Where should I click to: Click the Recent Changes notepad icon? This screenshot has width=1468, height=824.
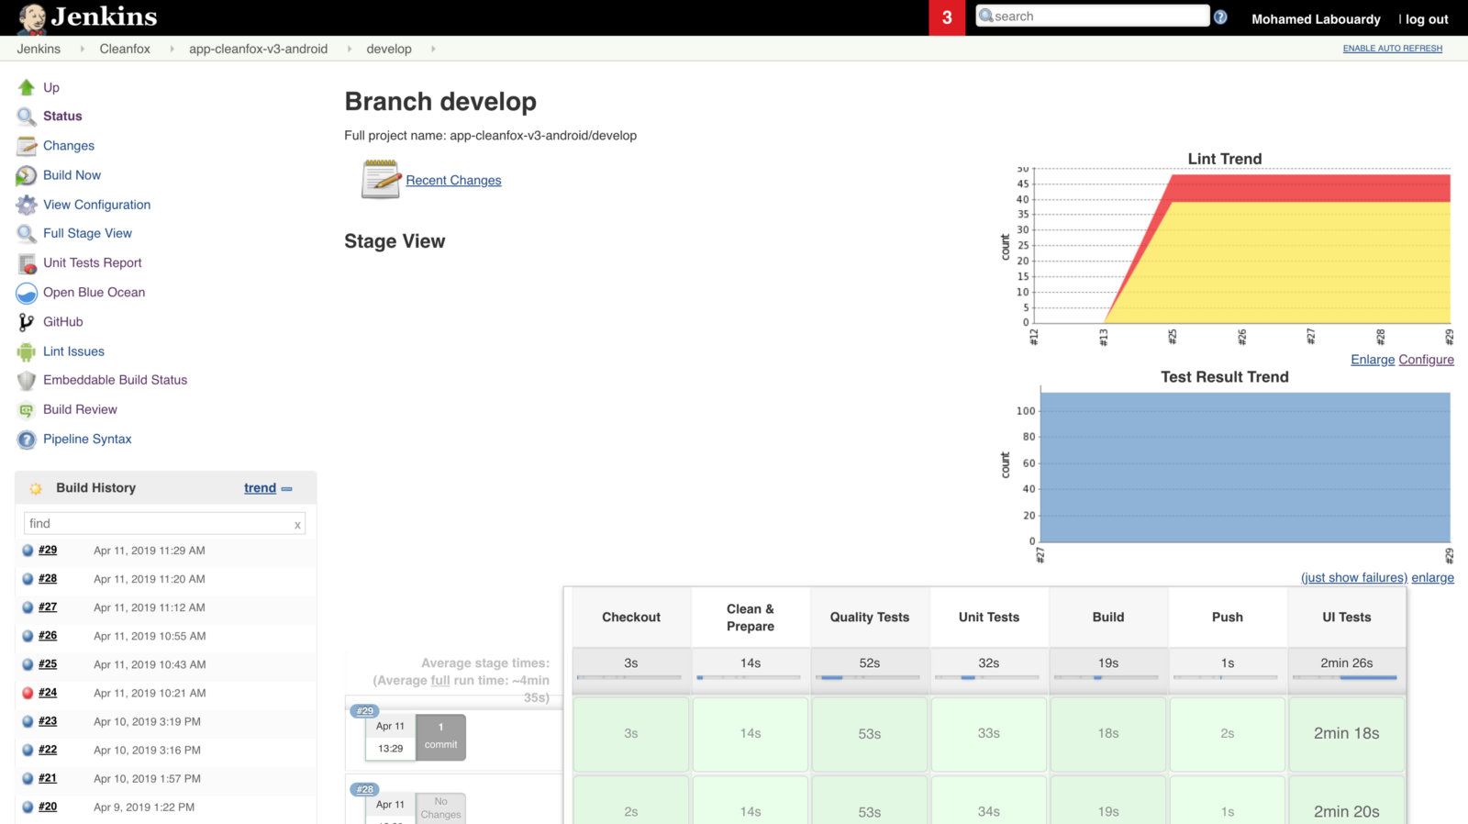click(381, 179)
